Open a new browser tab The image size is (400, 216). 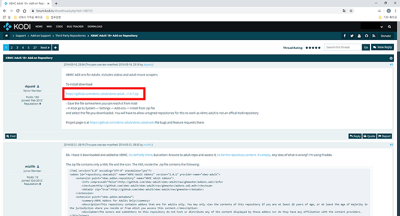56,3
